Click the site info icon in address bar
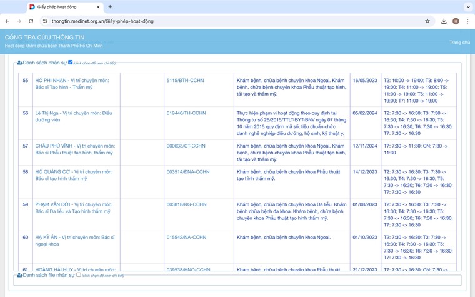475x297 pixels. (45, 21)
